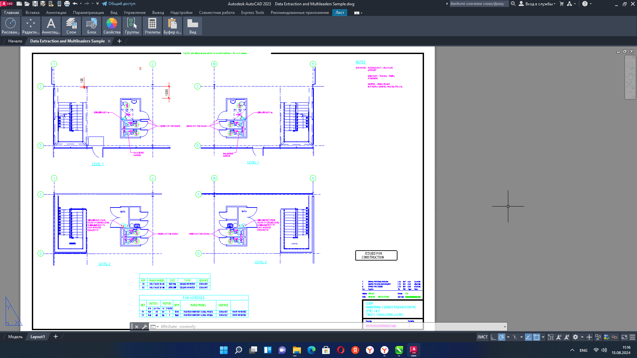The image size is (637, 358).
Task: Expand the object snap settings dropdown arrow
Action: 543,337
